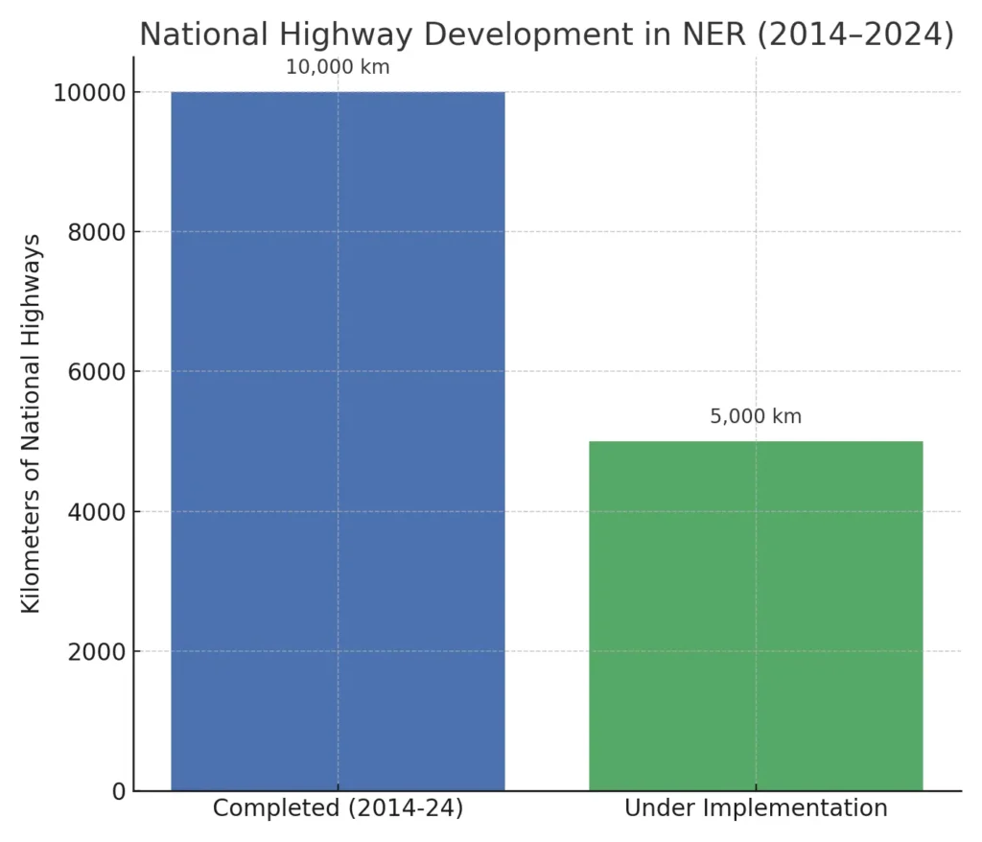Click the "Kilometers of National Highways" axis title
The image size is (982, 842).
tap(31, 423)
